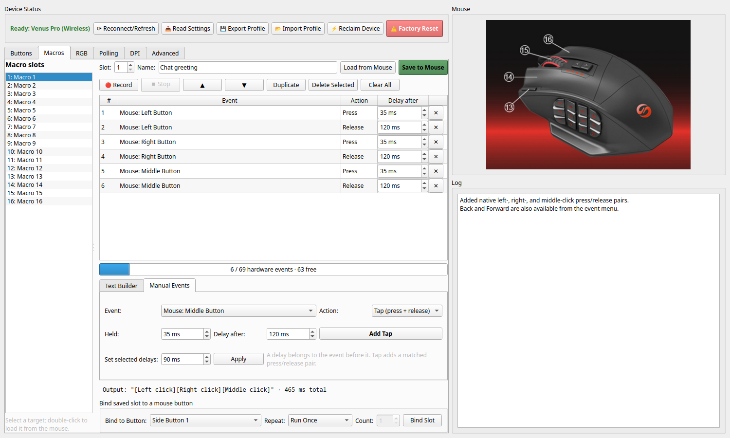This screenshot has height=438, width=730.
Task: Start recording with the Record button
Action: point(119,85)
